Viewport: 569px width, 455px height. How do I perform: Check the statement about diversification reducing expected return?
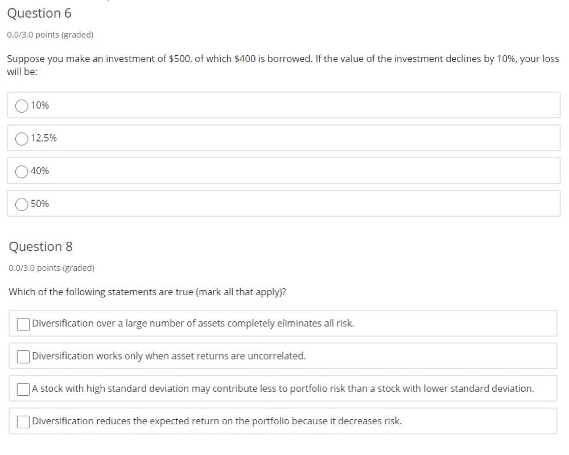point(23,421)
